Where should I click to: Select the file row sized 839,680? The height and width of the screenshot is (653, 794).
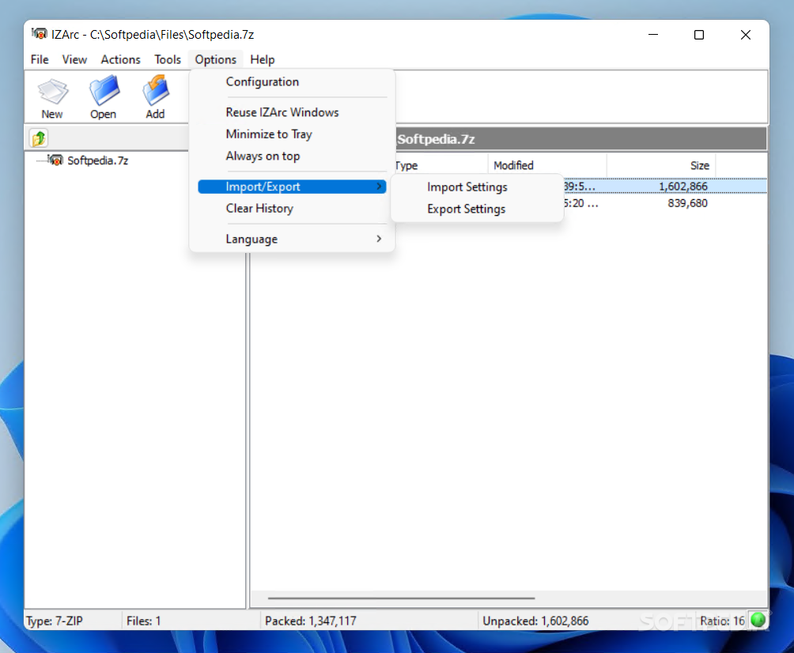point(665,203)
